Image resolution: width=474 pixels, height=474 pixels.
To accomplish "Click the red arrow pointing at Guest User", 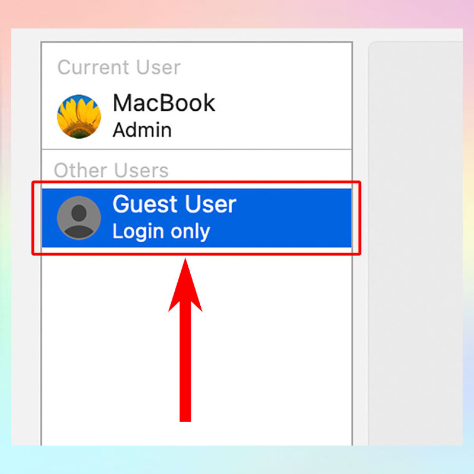I will coord(185,340).
